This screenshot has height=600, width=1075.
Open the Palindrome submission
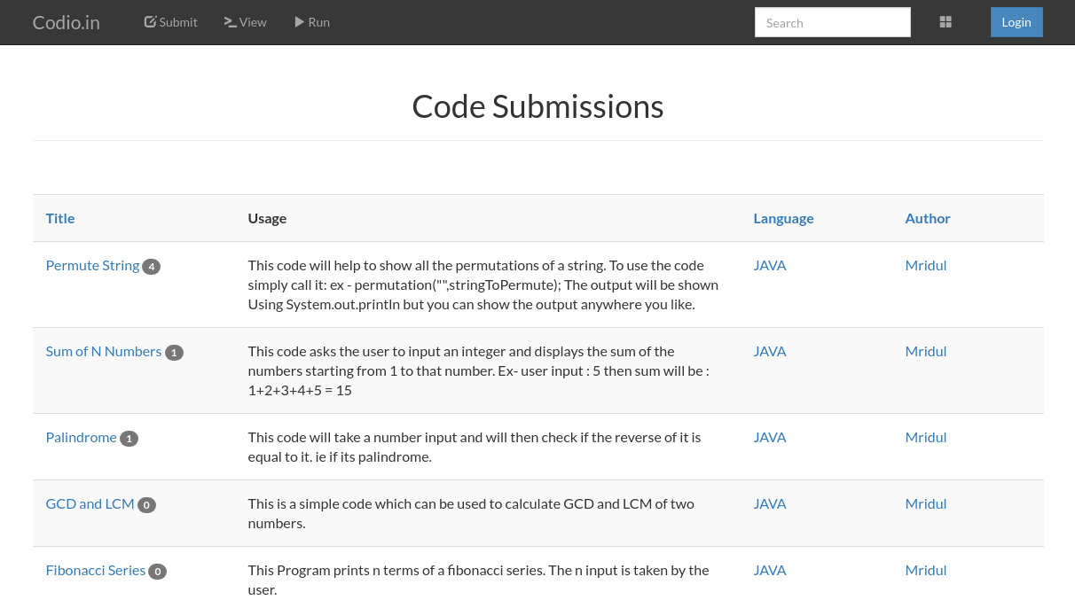tap(82, 437)
